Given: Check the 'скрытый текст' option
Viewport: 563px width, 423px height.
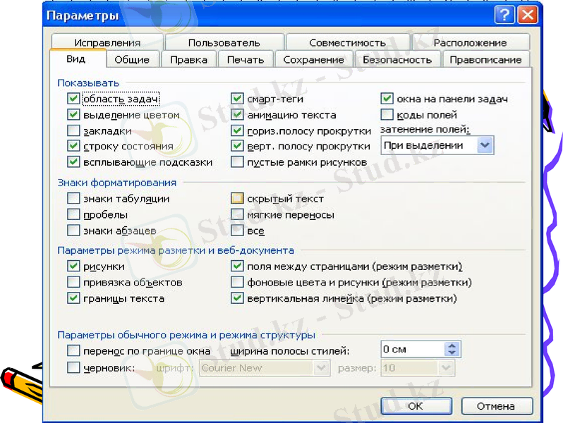Looking at the screenshot, I should tap(237, 199).
